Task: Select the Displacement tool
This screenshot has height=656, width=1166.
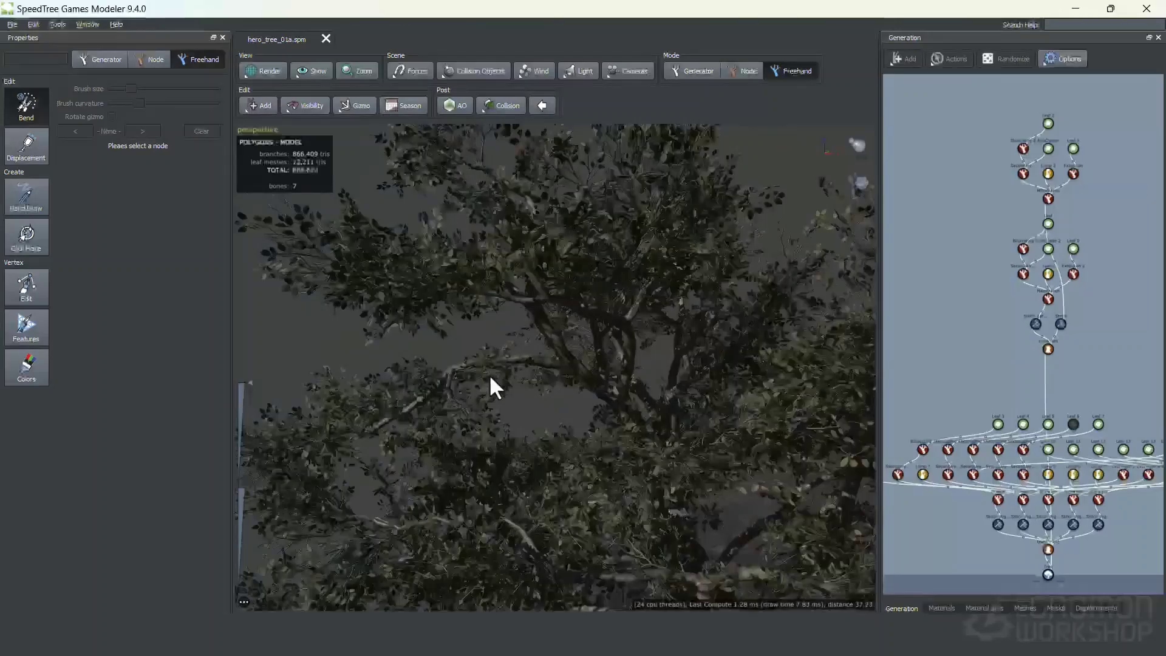Action: point(26,146)
